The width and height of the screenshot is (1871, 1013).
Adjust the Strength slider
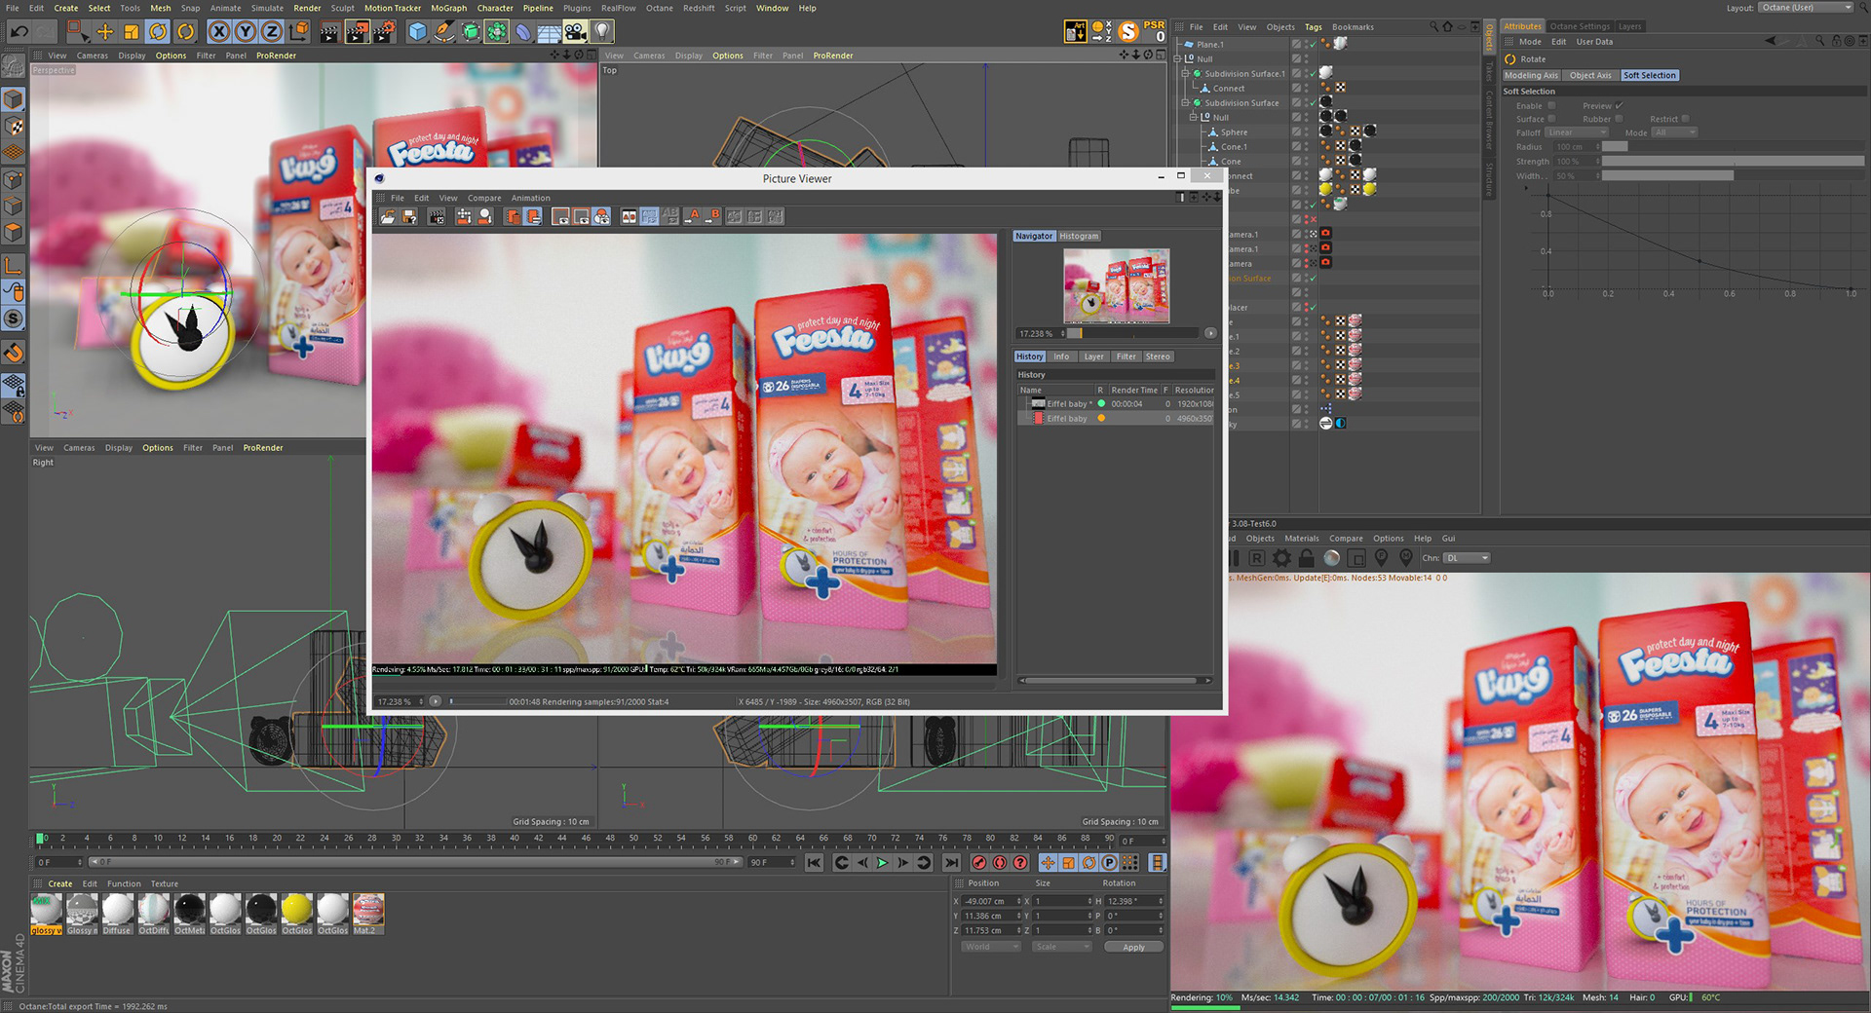pyautogui.click(x=1733, y=162)
